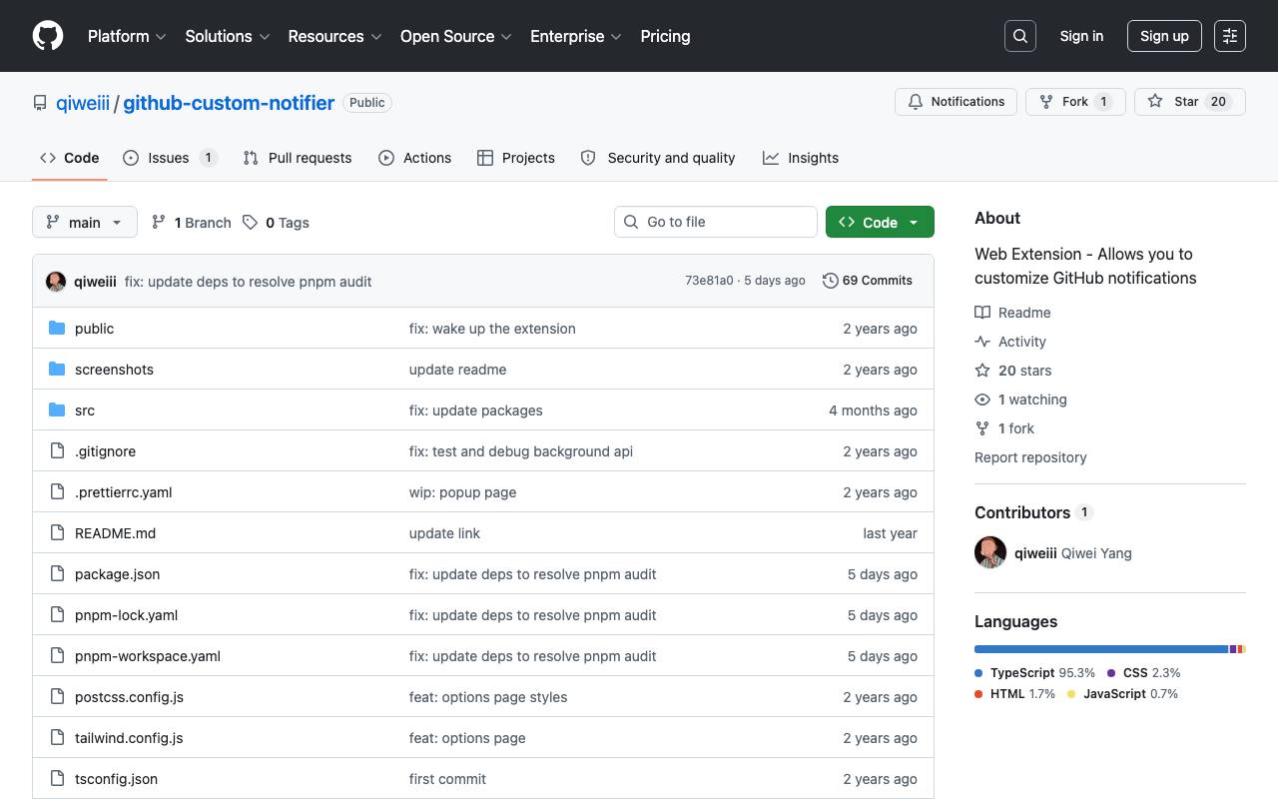Screen dimensions: 1278x799
Task: Click the star icon beside 20 stars
Action: point(982,371)
